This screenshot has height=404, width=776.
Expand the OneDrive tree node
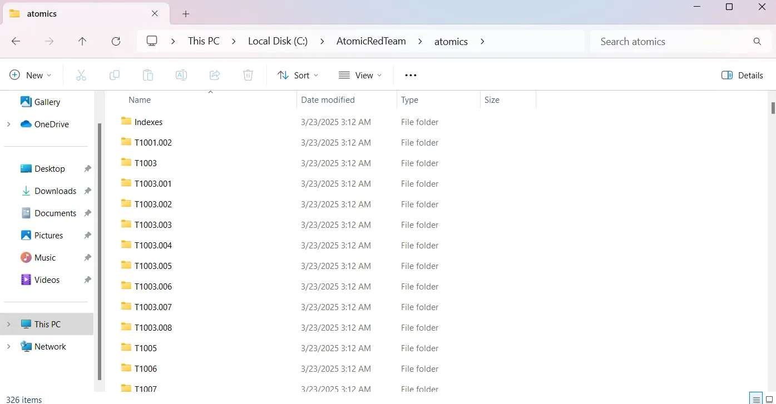point(8,124)
